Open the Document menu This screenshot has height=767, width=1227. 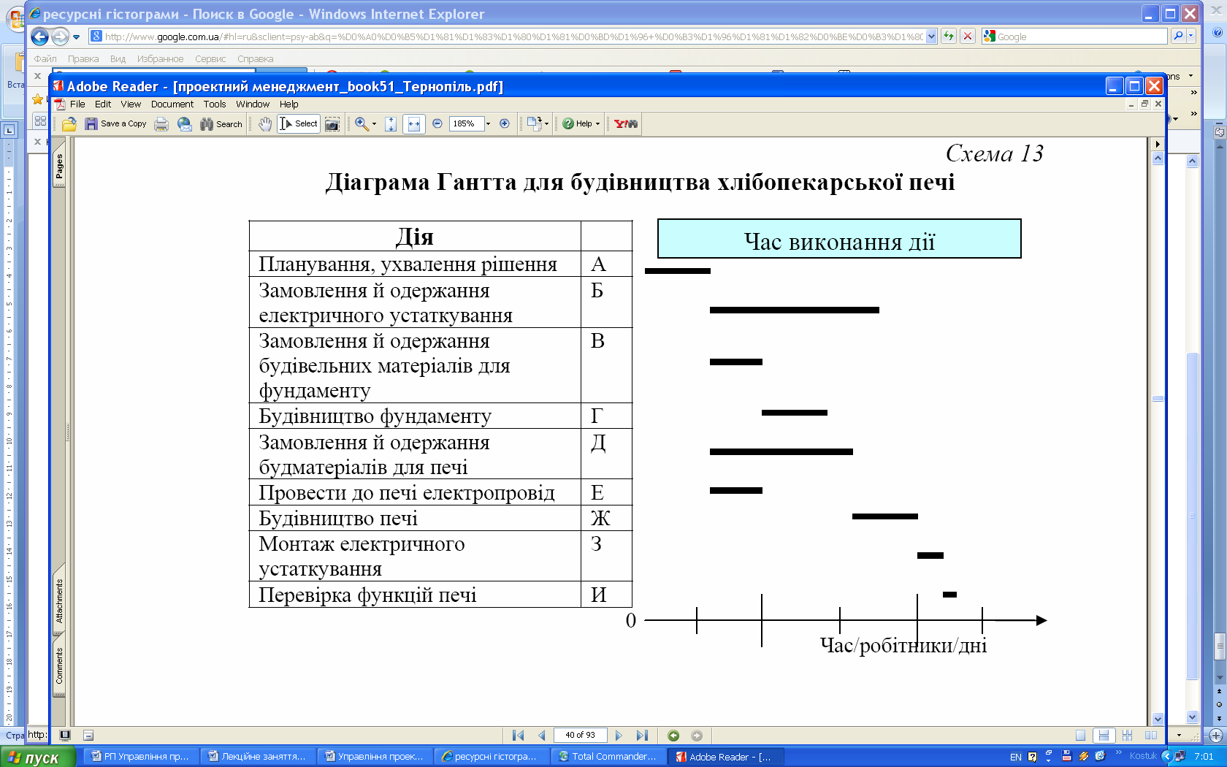[172, 104]
